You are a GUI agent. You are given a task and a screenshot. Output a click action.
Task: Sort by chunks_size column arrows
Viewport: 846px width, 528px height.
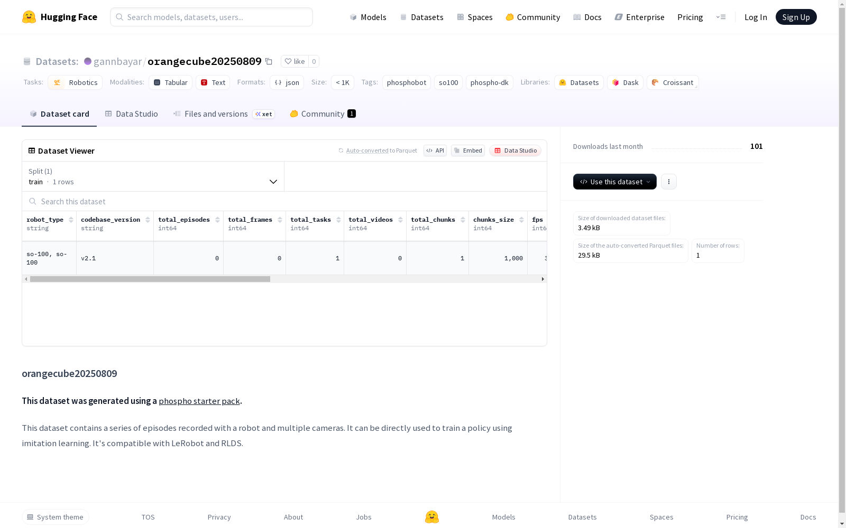click(521, 220)
